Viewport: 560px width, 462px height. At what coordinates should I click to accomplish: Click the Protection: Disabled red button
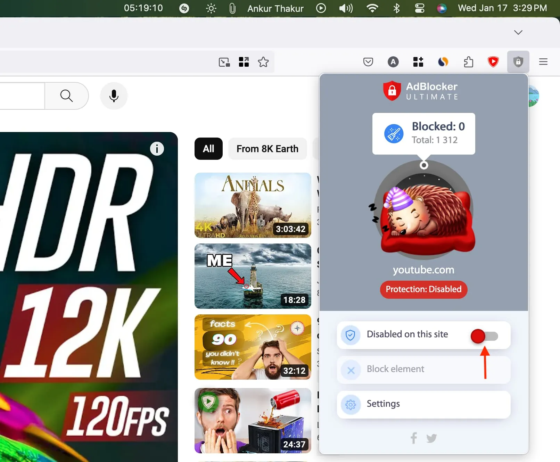click(423, 289)
